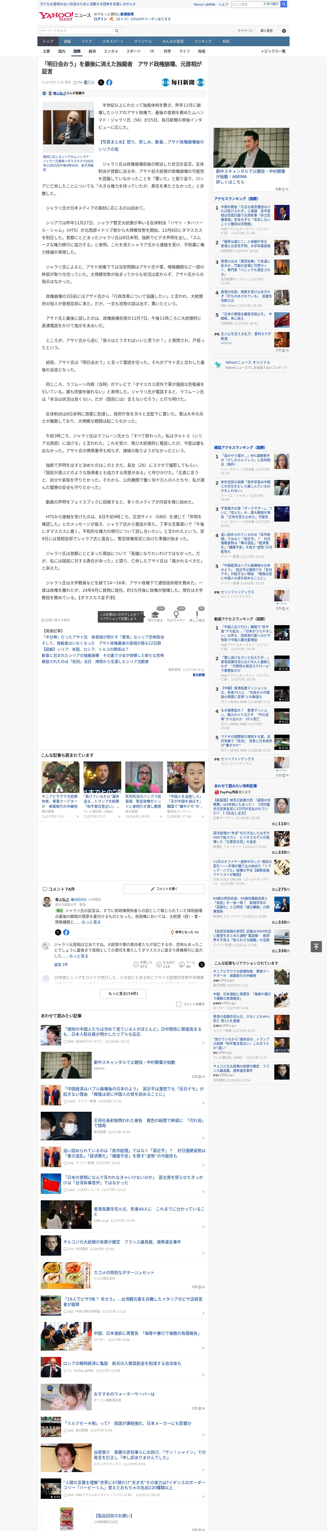
Task: Open the トピックス一覧 link
Action: coord(273,51)
